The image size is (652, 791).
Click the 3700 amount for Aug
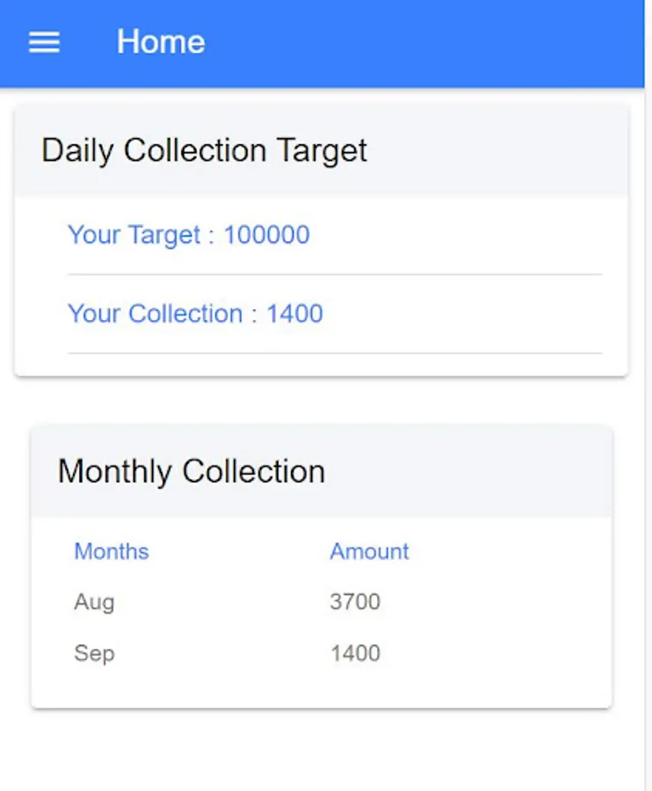pos(355,603)
